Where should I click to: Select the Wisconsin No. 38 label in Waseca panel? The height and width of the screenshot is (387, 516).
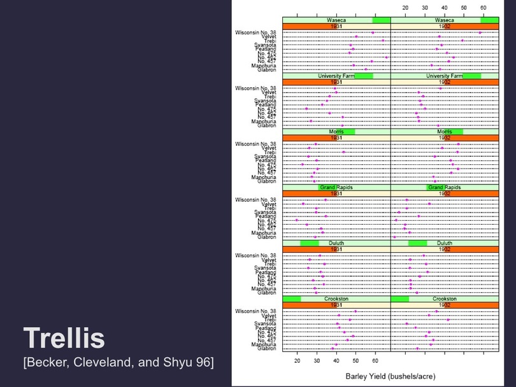coord(255,32)
